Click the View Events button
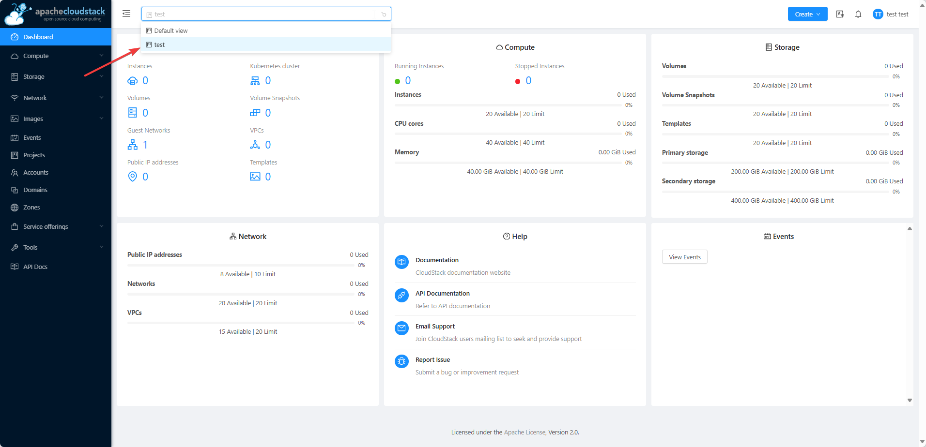The image size is (926, 447). (684, 257)
